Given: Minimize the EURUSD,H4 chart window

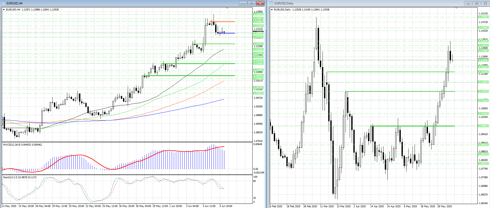Looking at the screenshot, I should pyautogui.click(x=243, y=3).
